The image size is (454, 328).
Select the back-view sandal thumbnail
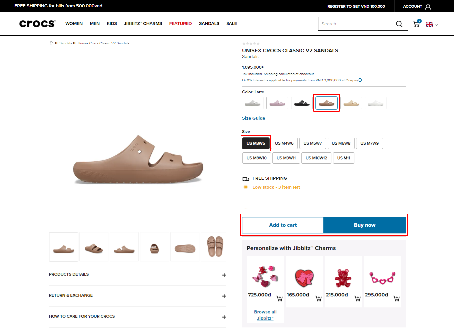[x=155, y=247]
